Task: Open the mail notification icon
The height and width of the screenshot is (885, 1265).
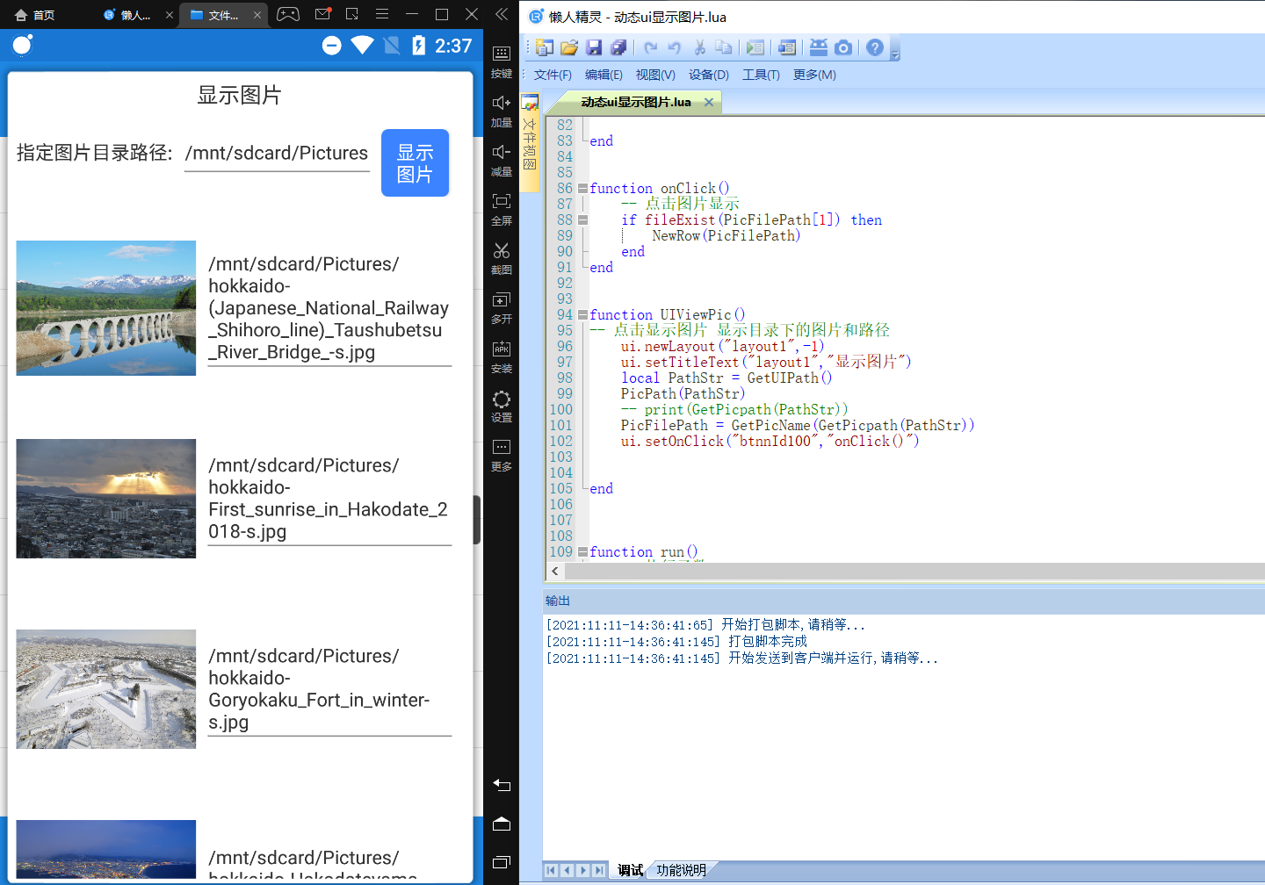Action: click(x=322, y=14)
